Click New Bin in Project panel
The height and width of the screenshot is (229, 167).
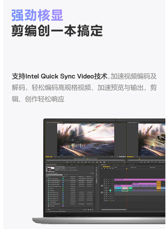tap(89, 210)
